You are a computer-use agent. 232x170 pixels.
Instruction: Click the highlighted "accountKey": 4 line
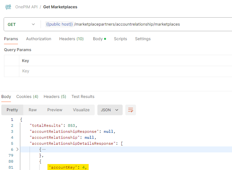(68, 167)
